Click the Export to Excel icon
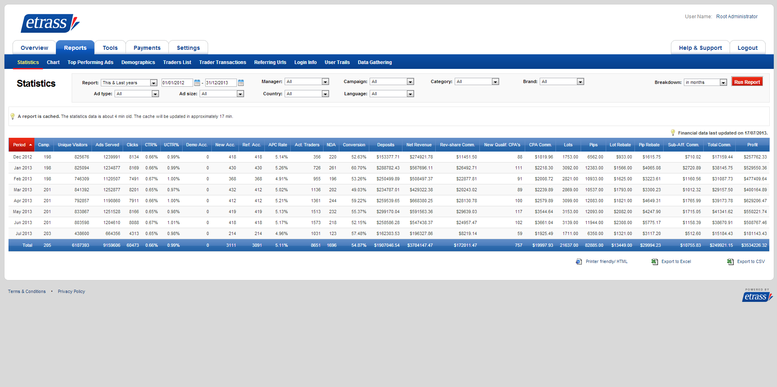The height and width of the screenshot is (387, 777). tap(654, 262)
